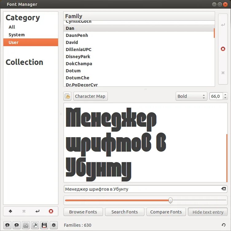Select the DisneyPark font family
Screen dimensions: 231x231
pos(139,57)
